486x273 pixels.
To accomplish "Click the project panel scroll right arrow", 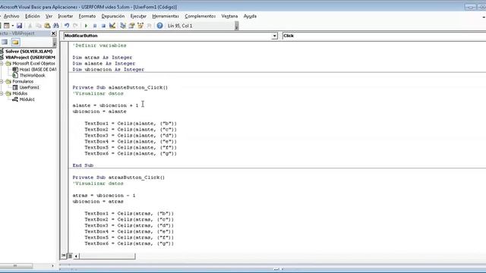I will (52, 266).
